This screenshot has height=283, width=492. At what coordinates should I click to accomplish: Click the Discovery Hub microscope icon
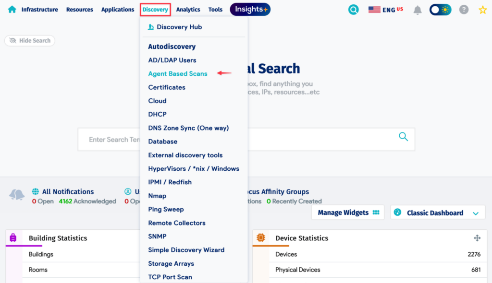151,27
